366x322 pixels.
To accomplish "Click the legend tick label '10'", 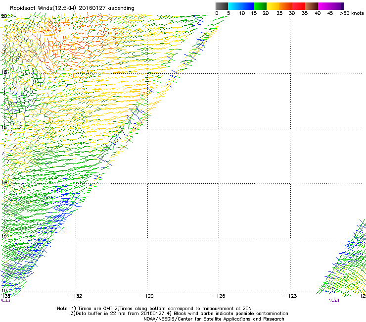I will (x=242, y=13).
